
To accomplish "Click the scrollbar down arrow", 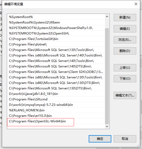I will 107,126.
